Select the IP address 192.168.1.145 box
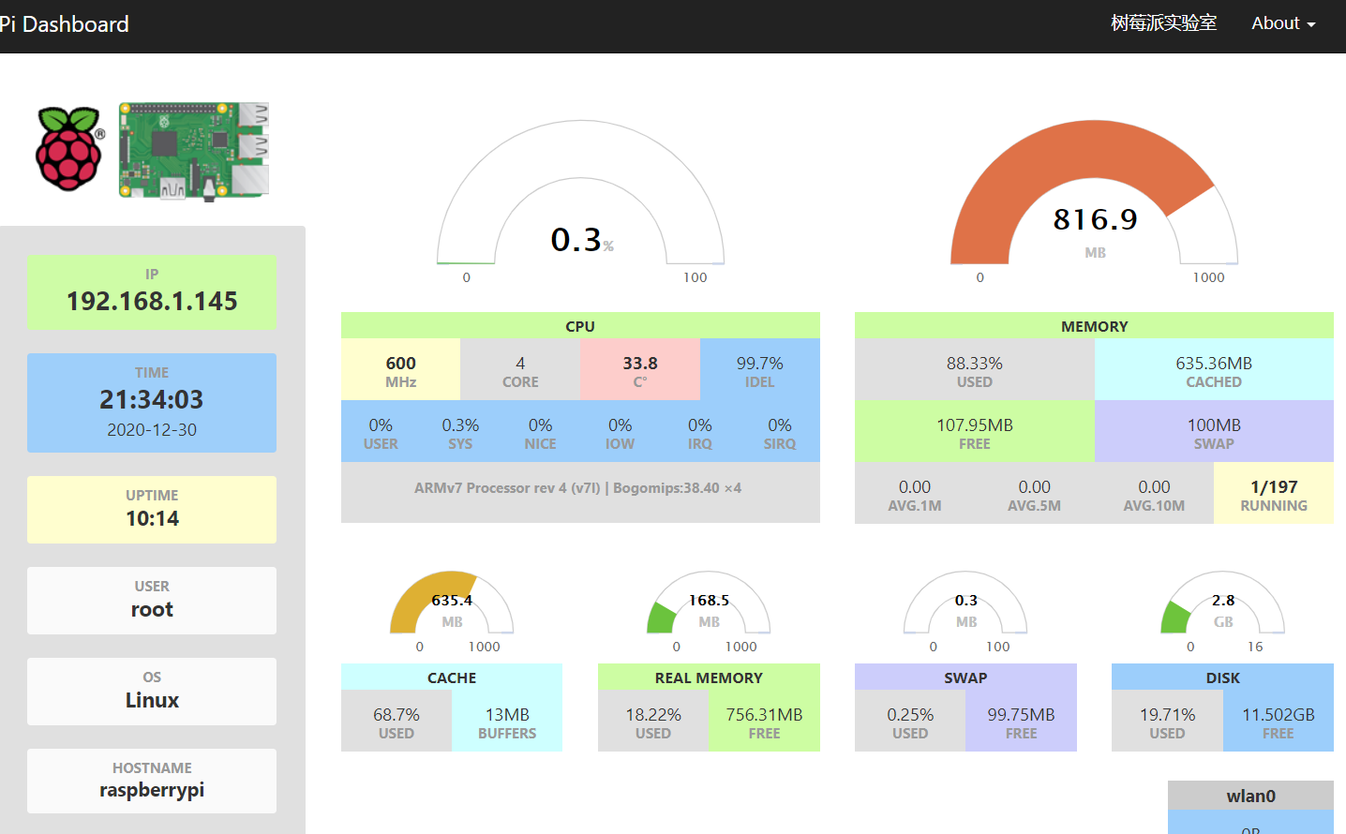 coord(152,291)
